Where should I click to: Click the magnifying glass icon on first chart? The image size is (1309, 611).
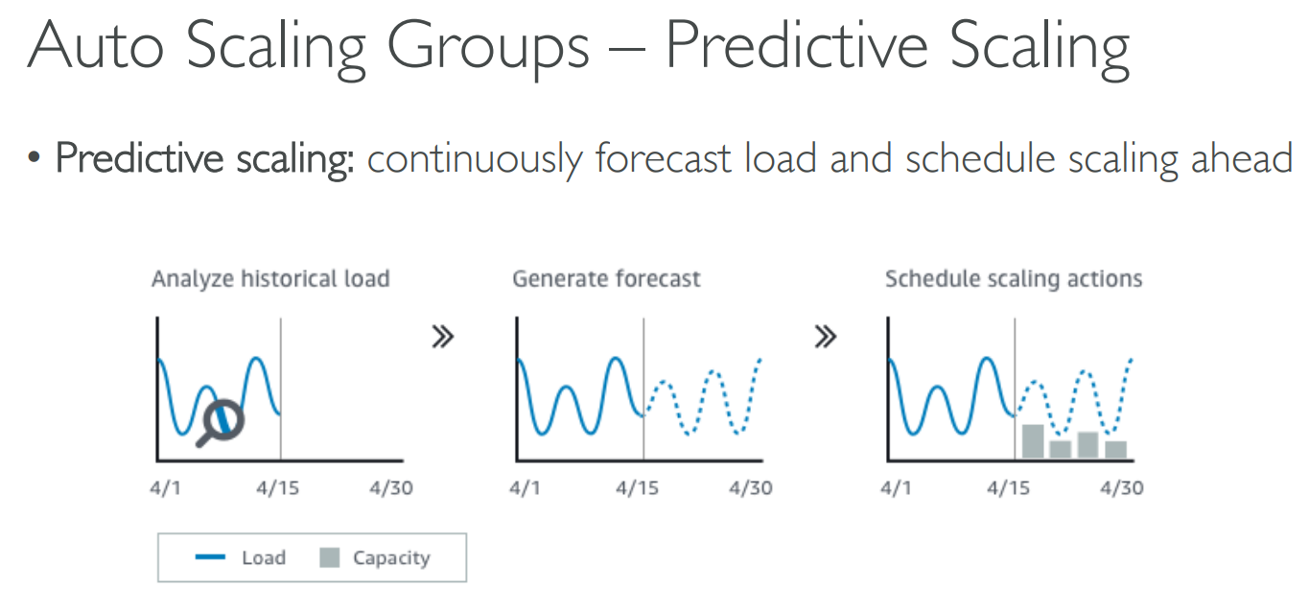(223, 421)
